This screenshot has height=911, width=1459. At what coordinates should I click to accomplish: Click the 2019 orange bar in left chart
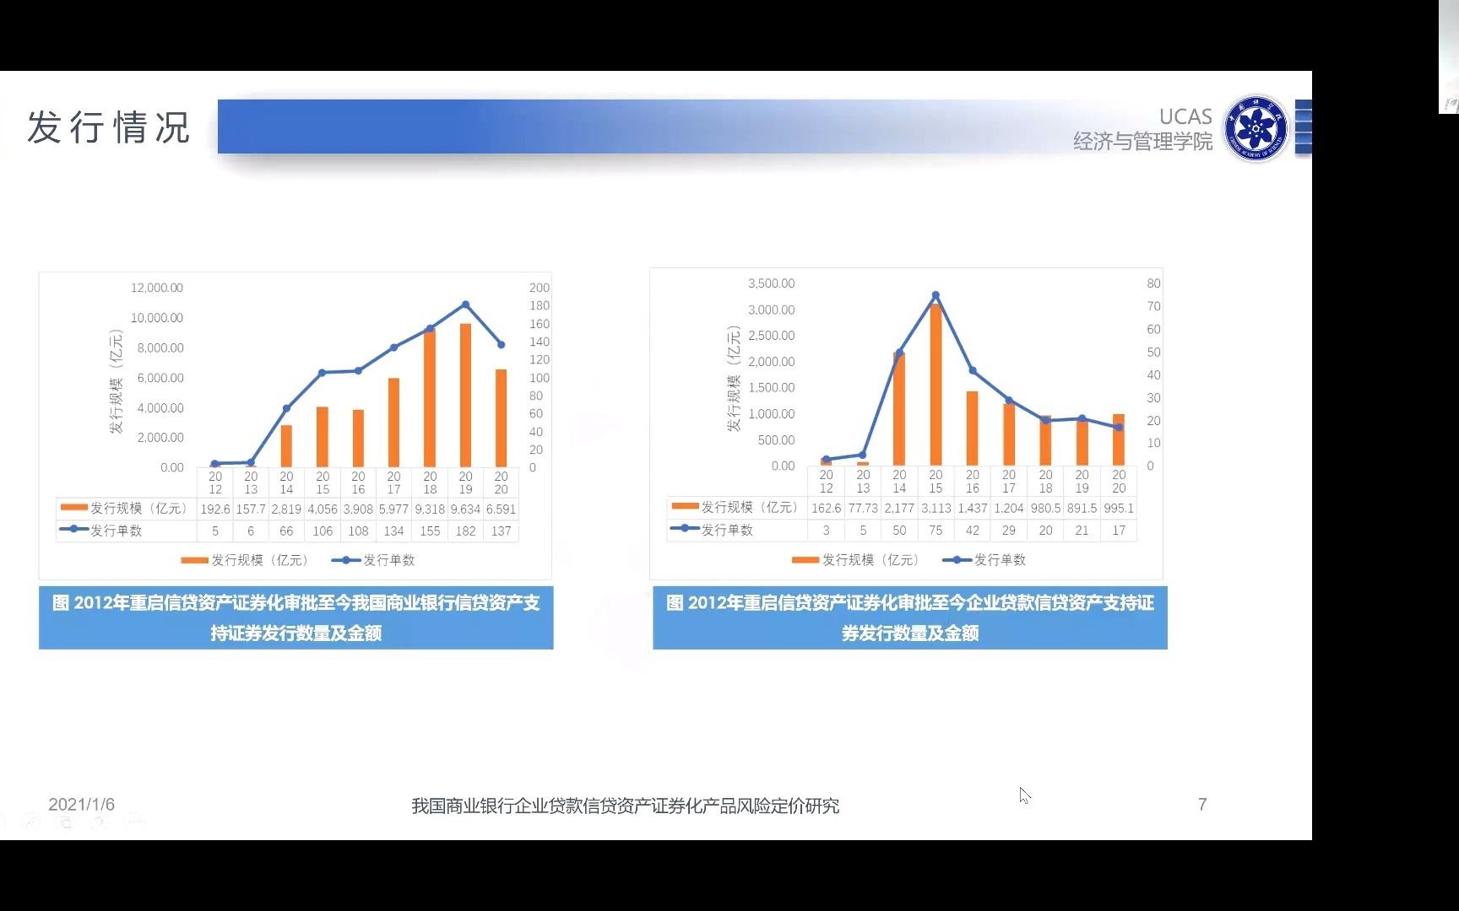[465, 395]
